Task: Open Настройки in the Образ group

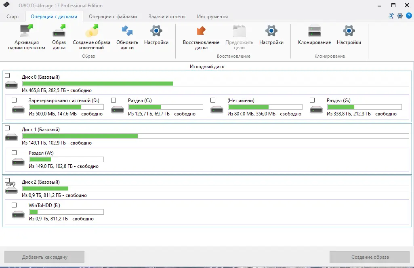Action: coord(156,35)
